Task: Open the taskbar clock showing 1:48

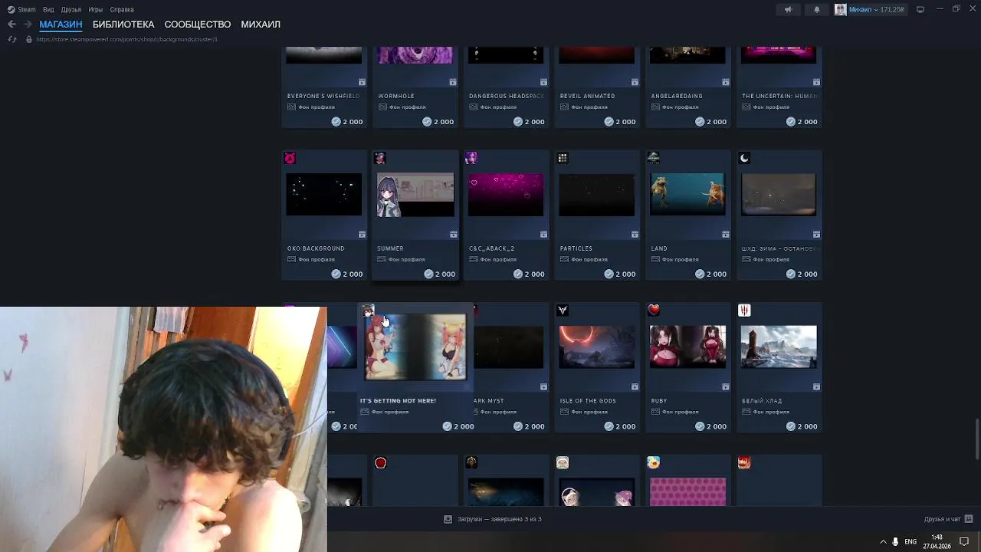Action: tap(937, 541)
